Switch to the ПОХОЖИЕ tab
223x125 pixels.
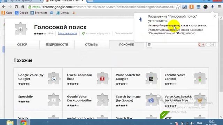pos(126,45)
